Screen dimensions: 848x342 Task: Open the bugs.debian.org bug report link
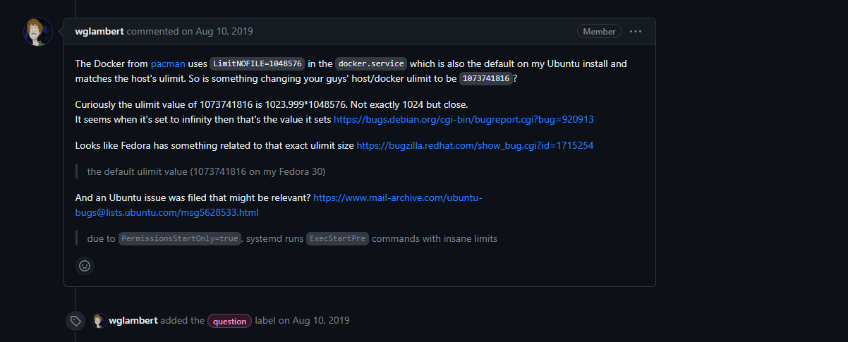(x=464, y=119)
